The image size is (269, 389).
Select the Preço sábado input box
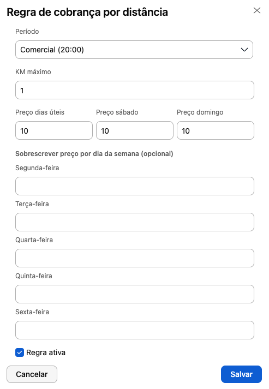pyautogui.click(x=134, y=130)
